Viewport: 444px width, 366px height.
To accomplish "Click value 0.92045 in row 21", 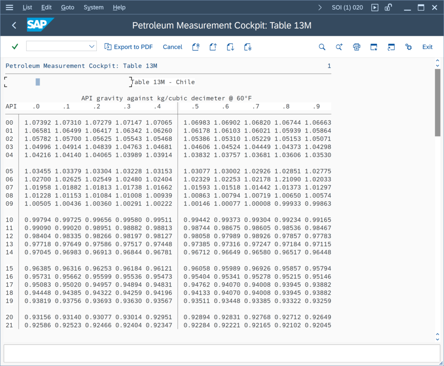I will [x=318, y=325].
